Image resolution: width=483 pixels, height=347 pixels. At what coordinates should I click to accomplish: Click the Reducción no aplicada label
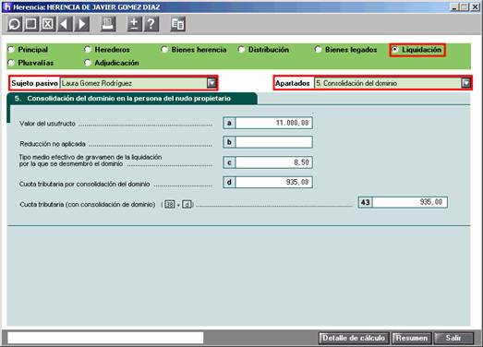tap(53, 144)
